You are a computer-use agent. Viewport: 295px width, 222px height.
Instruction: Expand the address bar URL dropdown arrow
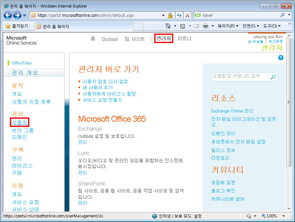click(x=163, y=15)
